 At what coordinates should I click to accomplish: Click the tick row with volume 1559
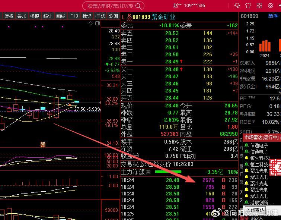pos(179,207)
